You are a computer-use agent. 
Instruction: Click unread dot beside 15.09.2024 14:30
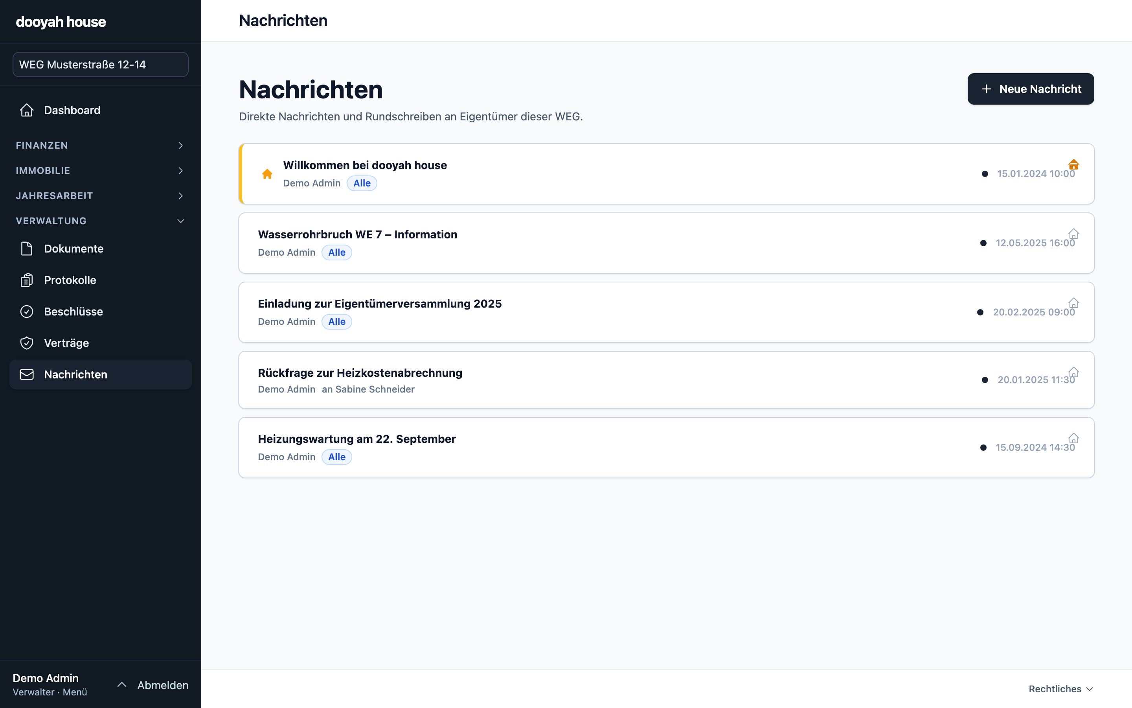[983, 448]
